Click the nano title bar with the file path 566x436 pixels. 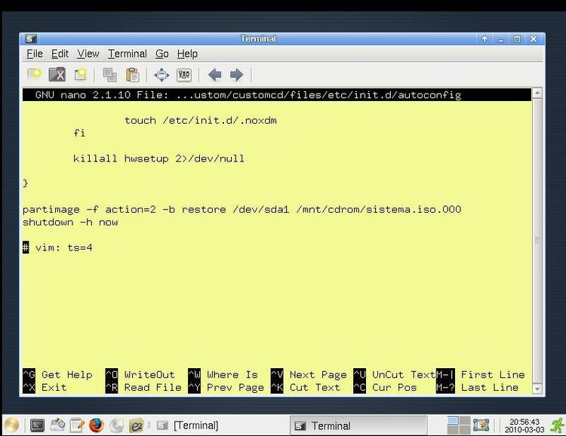coord(277,95)
